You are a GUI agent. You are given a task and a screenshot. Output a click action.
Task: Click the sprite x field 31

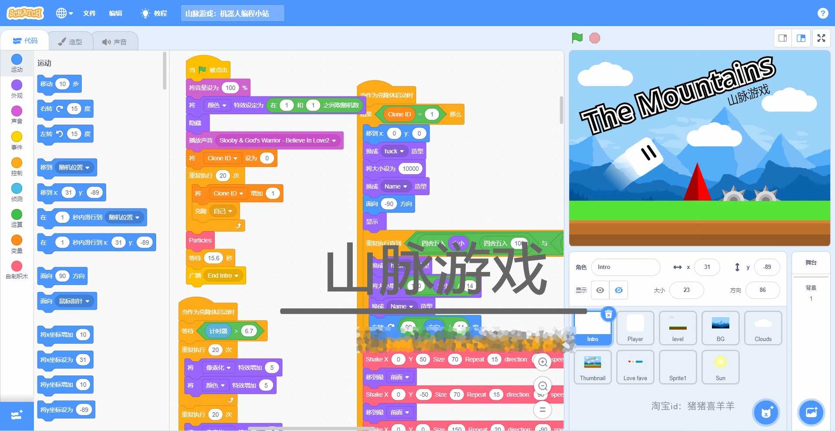[x=707, y=267]
